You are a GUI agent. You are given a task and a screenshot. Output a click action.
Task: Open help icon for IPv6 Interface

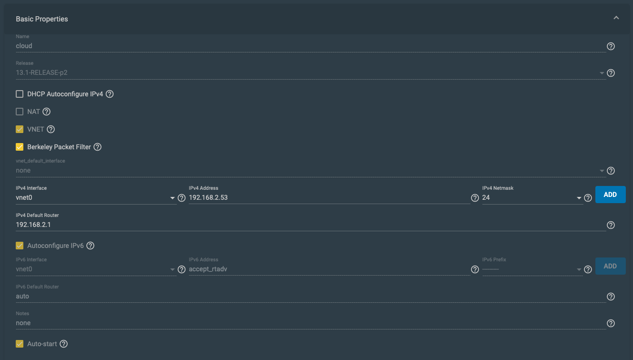coord(181,269)
